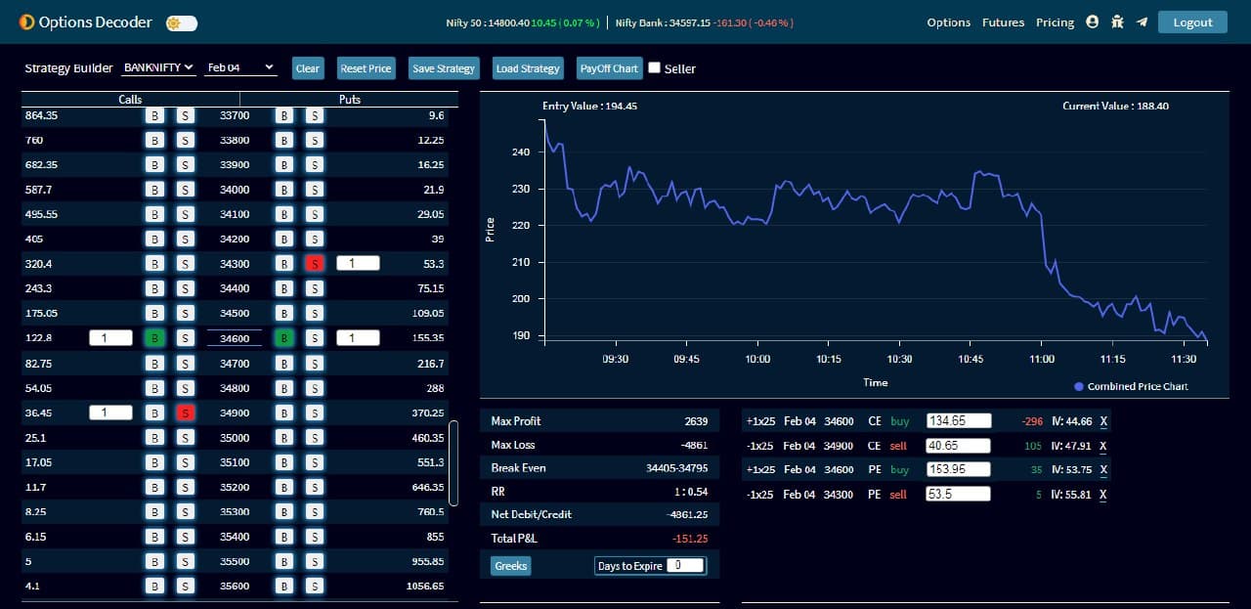Click the Break Even value 34405-34795
Viewport: 1251px width, 609px height.
pyautogui.click(x=677, y=467)
